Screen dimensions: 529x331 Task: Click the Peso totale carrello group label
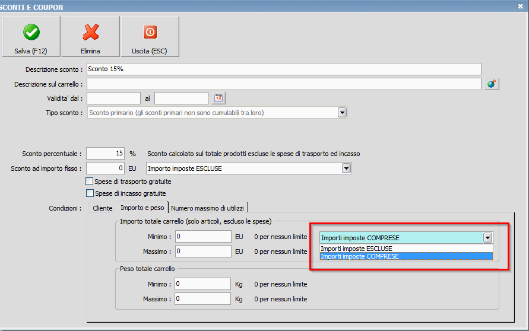click(147, 269)
